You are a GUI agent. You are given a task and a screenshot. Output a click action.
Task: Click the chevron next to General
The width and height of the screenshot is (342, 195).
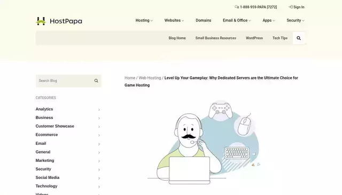pyautogui.click(x=99, y=152)
